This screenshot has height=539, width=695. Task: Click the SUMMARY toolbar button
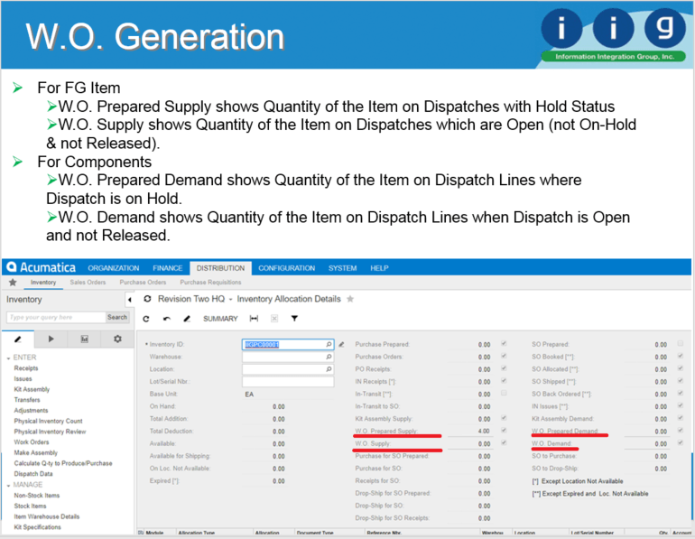pyautogui.click(x=220, y=319)
